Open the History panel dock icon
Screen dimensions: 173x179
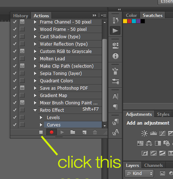[115, 20]
